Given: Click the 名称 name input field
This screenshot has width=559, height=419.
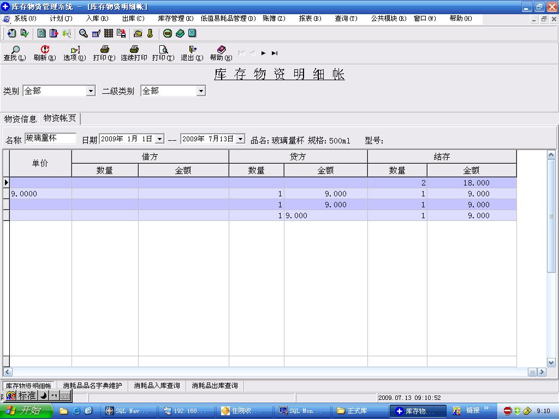Looking at the screenshot, I should click(50, 139).
